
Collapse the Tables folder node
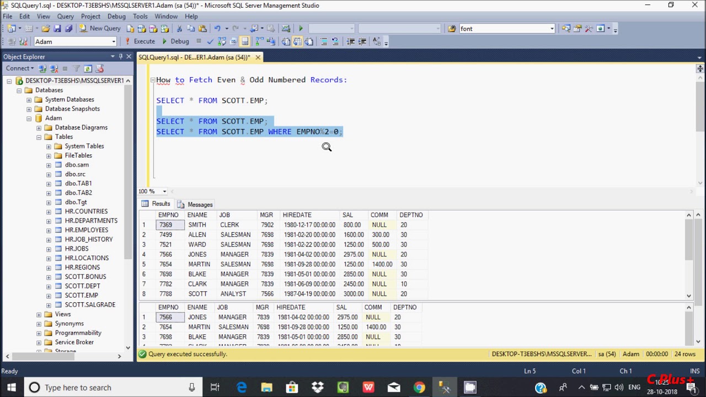[39, 137]
